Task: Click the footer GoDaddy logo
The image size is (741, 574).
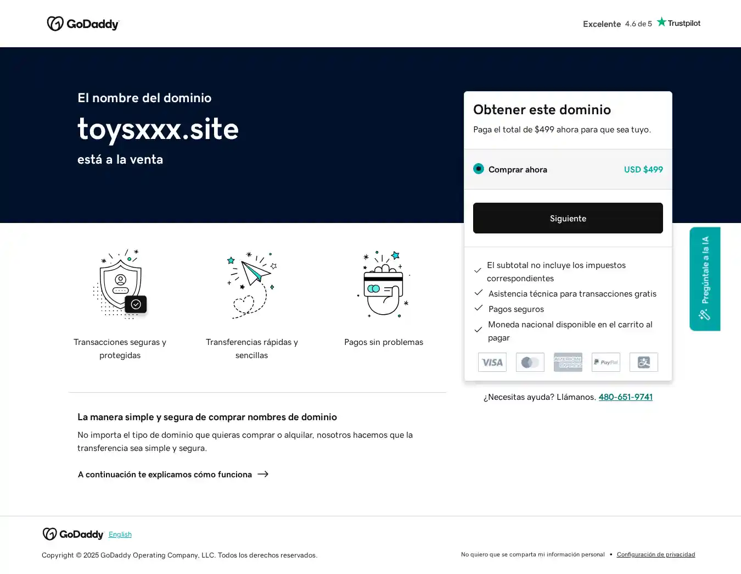Action: [x=73, y=534]
